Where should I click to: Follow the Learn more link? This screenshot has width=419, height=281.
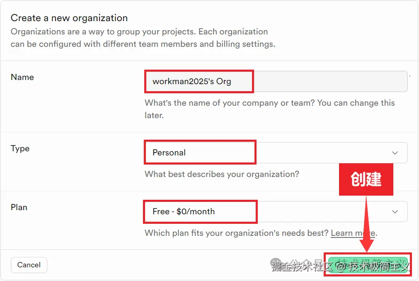click(x=352, y=233)
